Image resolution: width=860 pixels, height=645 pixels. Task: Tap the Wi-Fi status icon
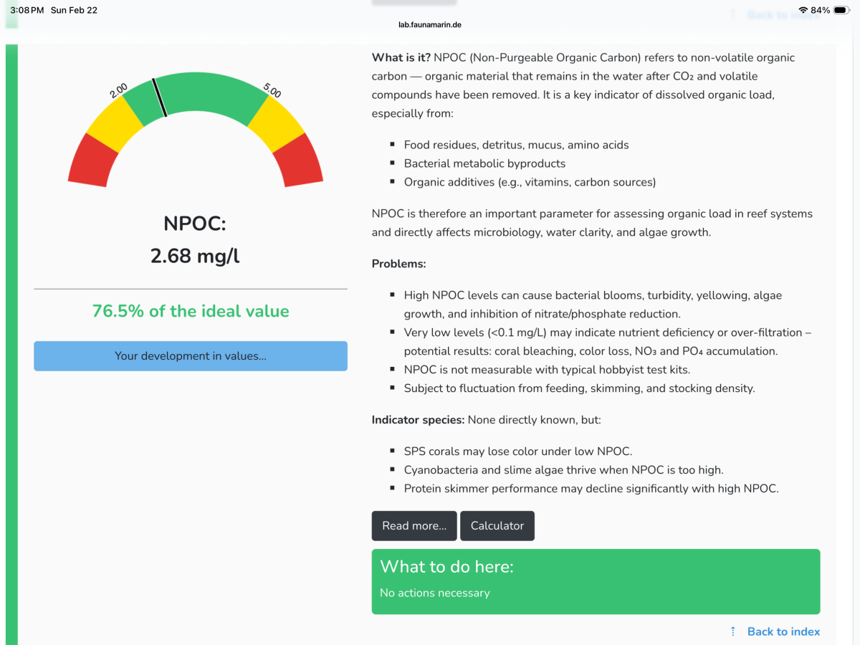pos(803,10)
